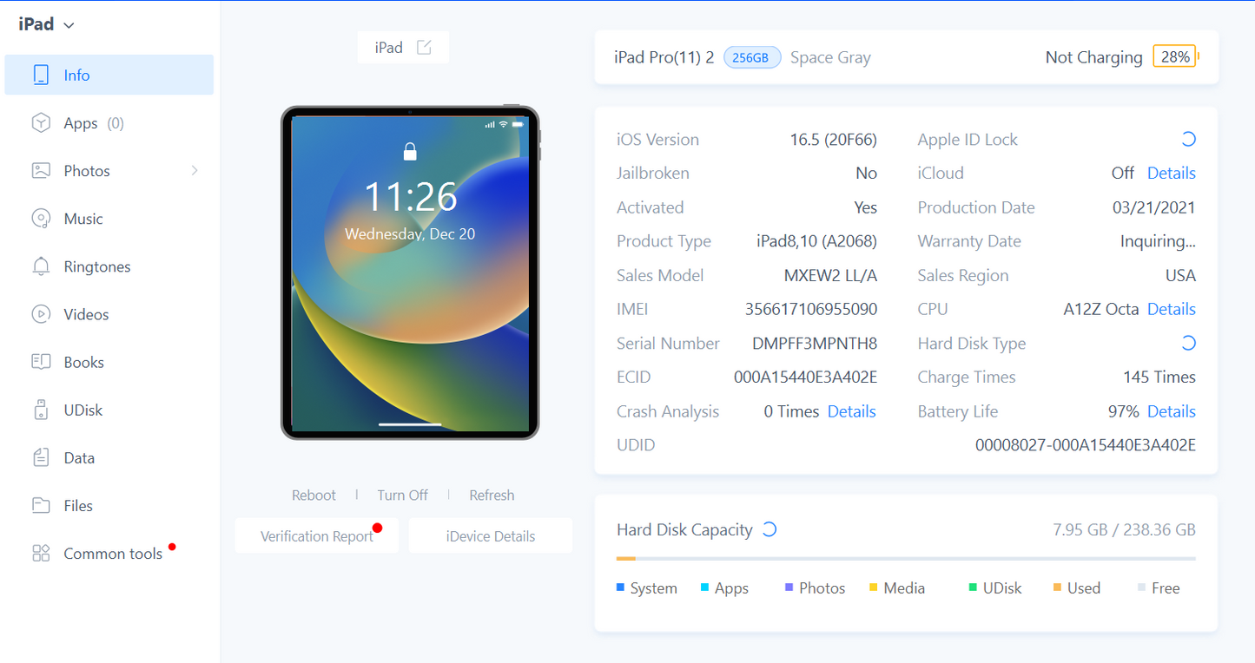
Task: Open the Verification Report
Action: [316, 536]
